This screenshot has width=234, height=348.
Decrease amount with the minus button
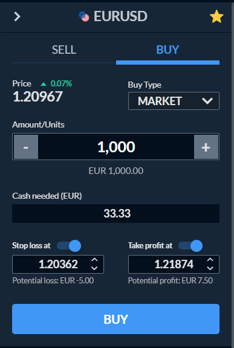(26, 147)
